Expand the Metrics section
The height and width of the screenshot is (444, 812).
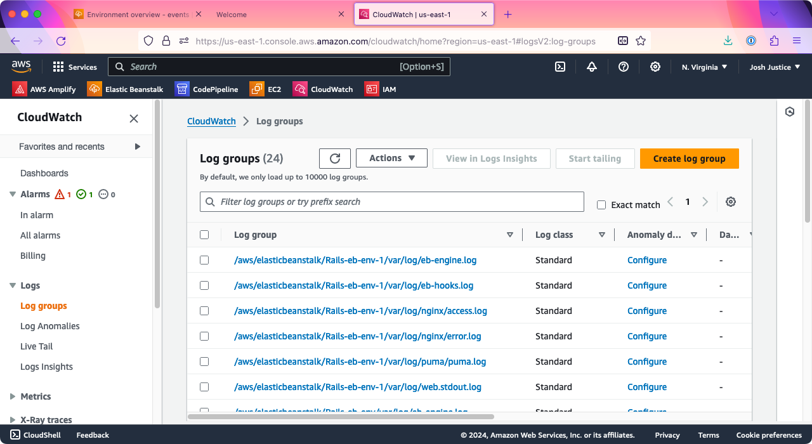pos(13,396)
